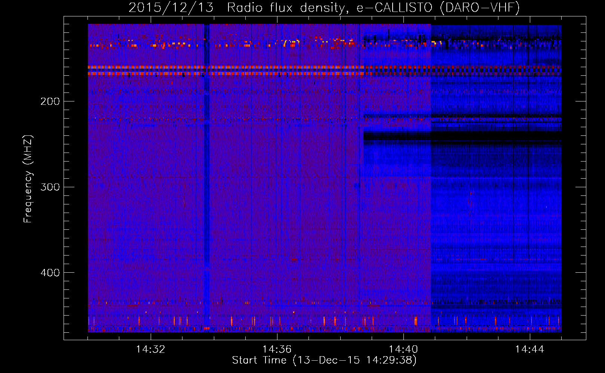Click the '400' frequency axis label
Image resolution: width=605 pixels, height=373 pixels.
point(50,273)
